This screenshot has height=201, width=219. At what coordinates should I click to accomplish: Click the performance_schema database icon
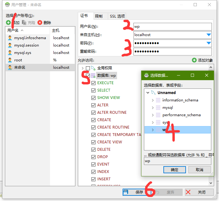tap(158, 115)
